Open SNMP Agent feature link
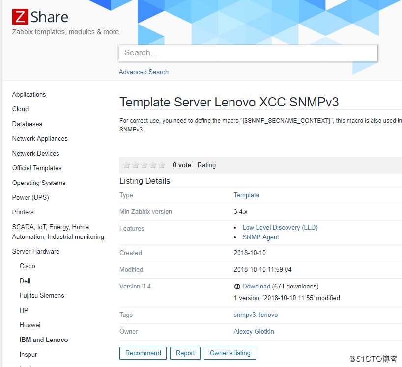Viewport: 402px width, 367px height. (x=260, y=237)
